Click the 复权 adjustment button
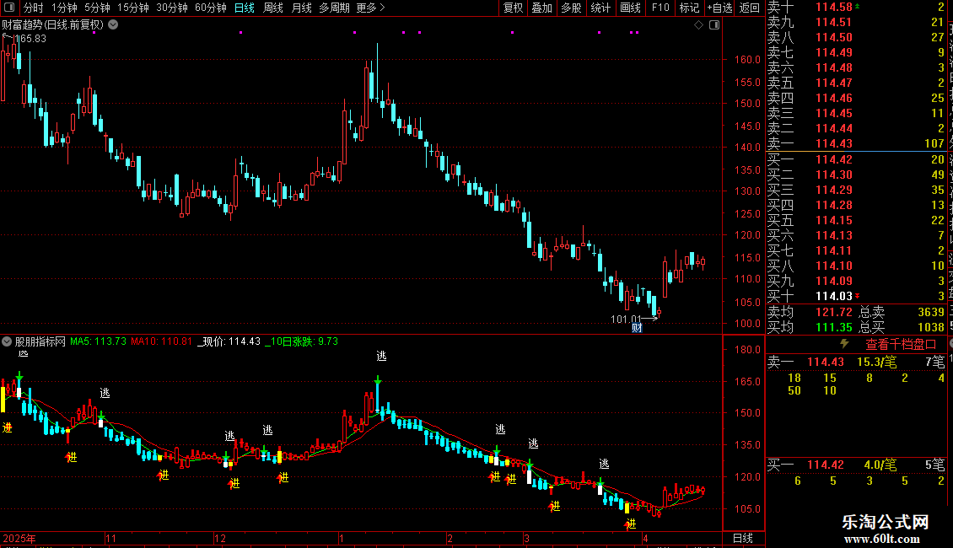This screenshot has height=548, width=953. (513, 8)
